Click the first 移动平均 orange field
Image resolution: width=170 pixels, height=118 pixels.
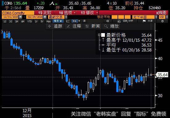(114, 17)
